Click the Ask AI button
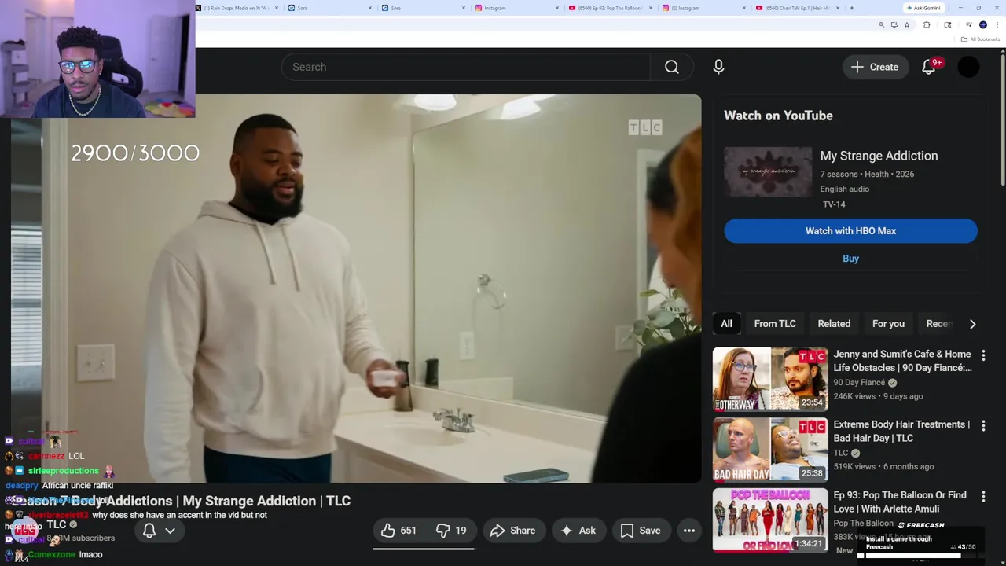Image resolution: width=1006 pixels, height=566 pixels. [x=578, y=531]
